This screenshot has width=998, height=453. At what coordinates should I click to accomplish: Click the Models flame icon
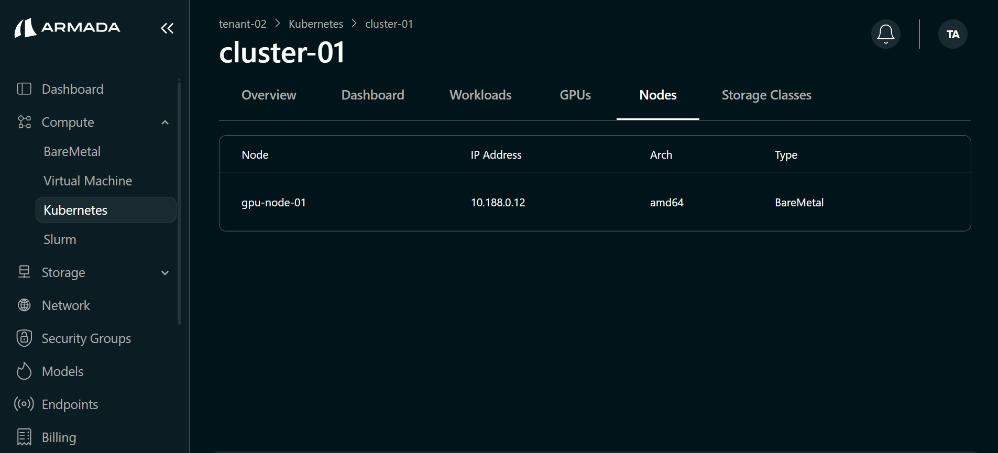point(24,371)
